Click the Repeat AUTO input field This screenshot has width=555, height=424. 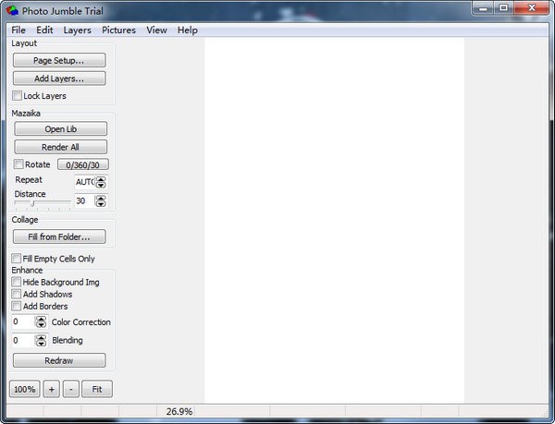tap(84, 182)
